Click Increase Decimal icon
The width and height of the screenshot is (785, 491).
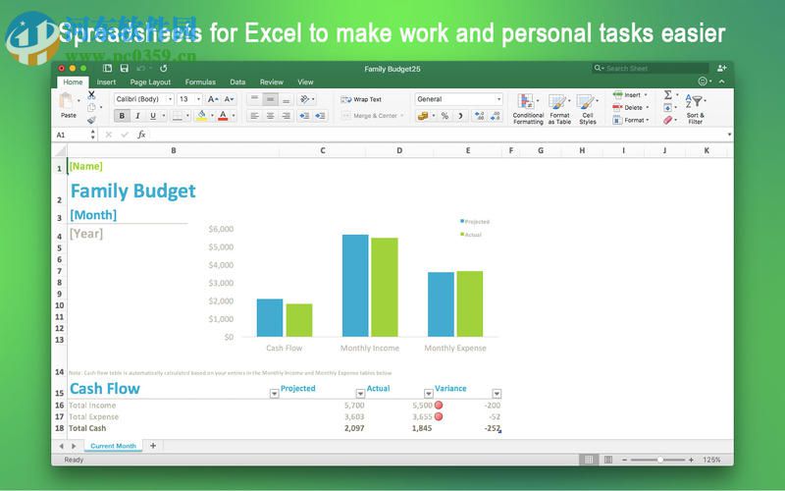[479, 116]
